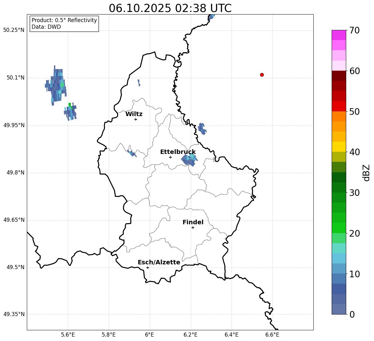Click the dBZ colorbar axis label

tap(366, 173)
